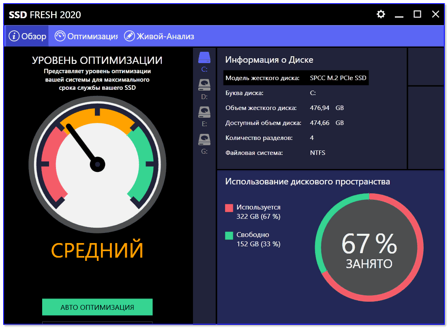
Task: Click the 'Файловая система:' label
Action: (254, 153)
